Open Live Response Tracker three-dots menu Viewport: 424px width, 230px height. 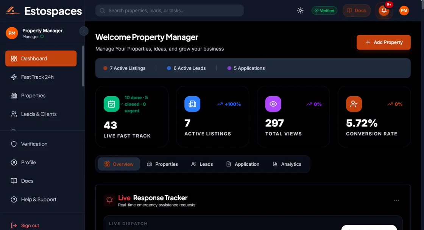(x=396, y=200)
